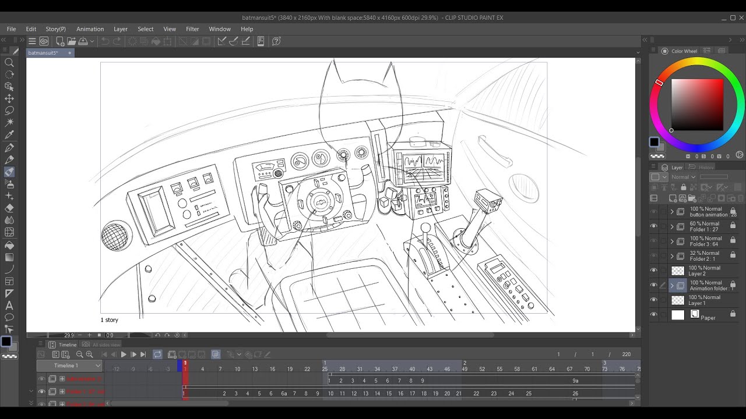Expand Folder 3 : 64 in layers
The image size is (746, 419).
click(x=672, y=241)
